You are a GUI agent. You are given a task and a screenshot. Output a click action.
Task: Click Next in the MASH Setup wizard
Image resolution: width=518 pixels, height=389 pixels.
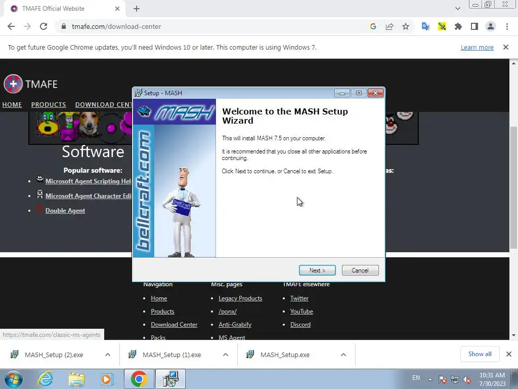click(317, 270)
